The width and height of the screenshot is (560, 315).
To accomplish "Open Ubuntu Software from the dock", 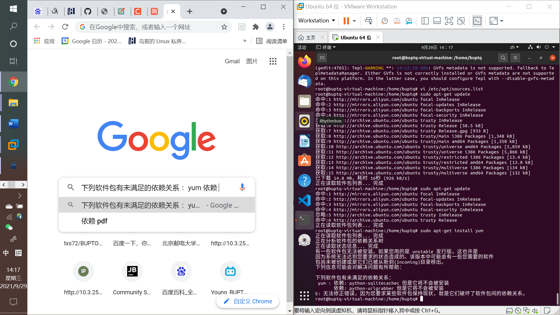I will pos(304,160).
